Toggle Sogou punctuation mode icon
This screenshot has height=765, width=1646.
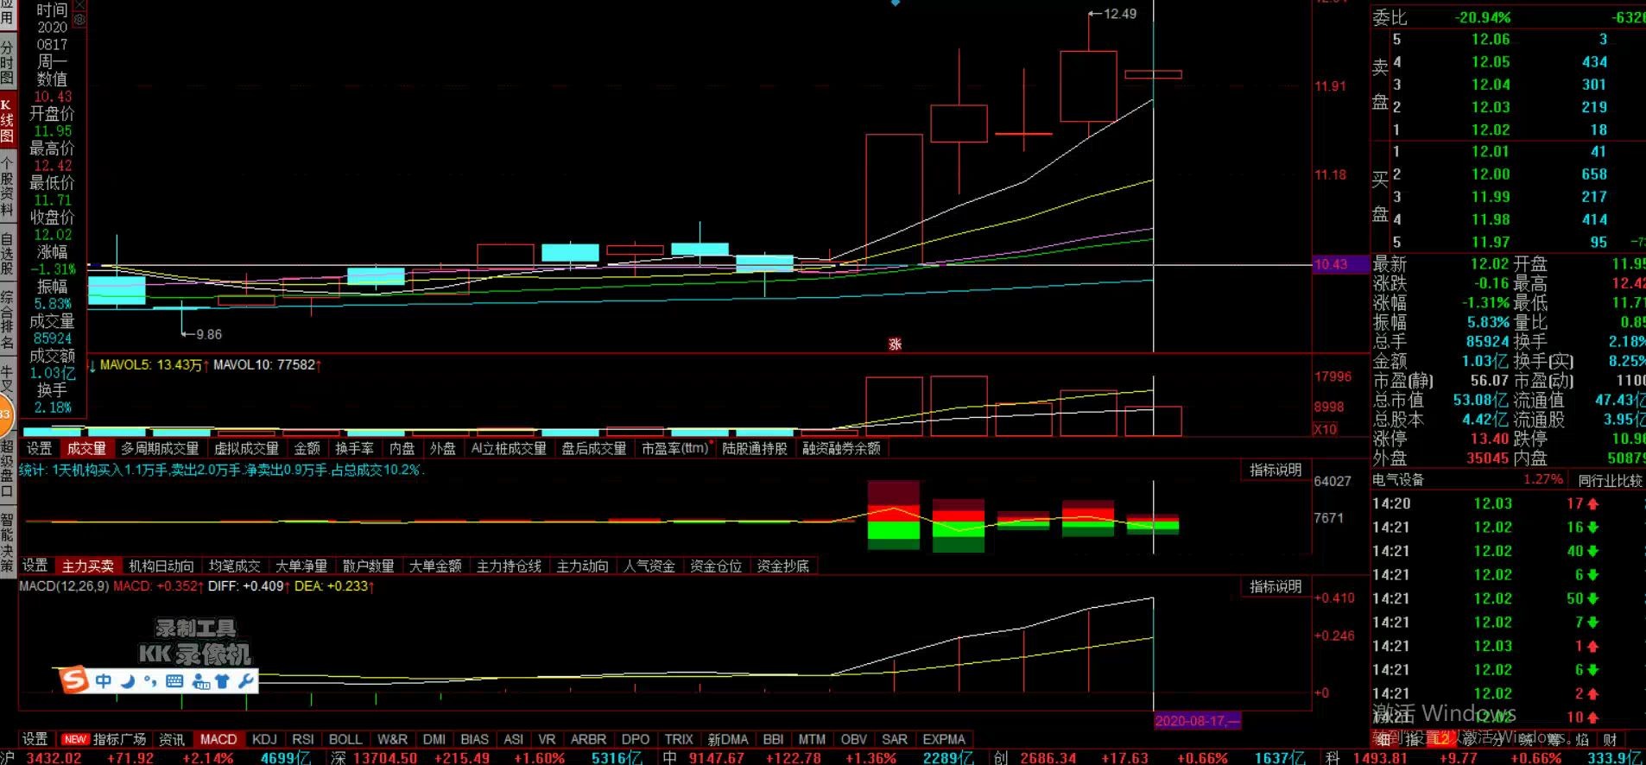click(150, 681)
